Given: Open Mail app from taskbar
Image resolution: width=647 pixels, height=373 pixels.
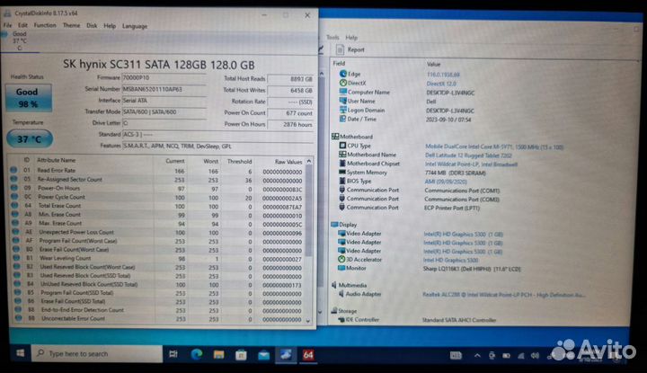Looking at the screenshot, I should click(263, 355).
